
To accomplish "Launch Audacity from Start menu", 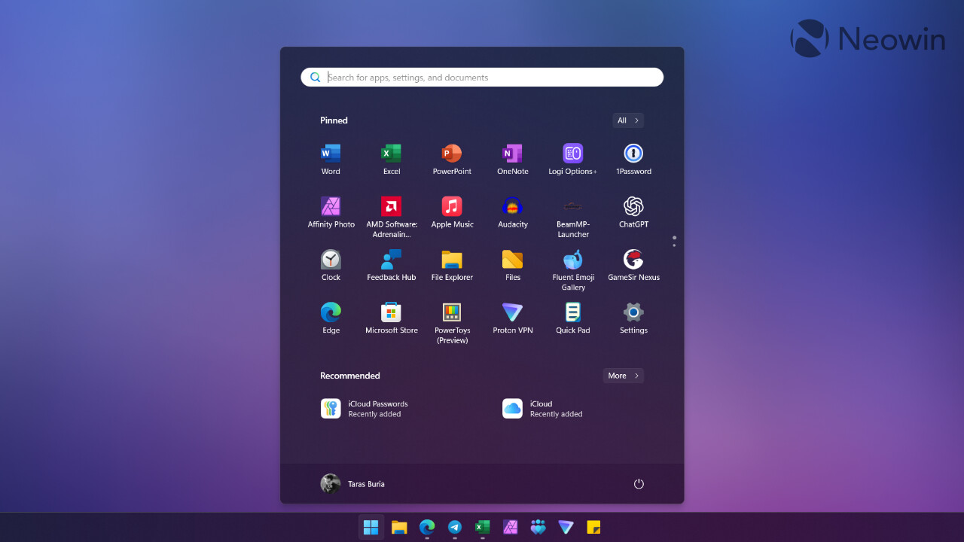I will (x=513, y=213).
